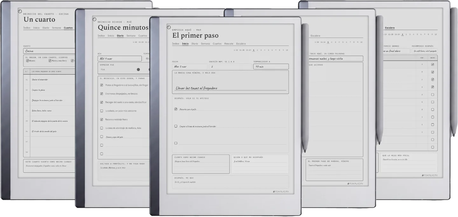Image resolution: width=458 pixels, height=217 pixels.
Task: Open Diario tab on Un cuarto page
Action: (x=46, y=28)
